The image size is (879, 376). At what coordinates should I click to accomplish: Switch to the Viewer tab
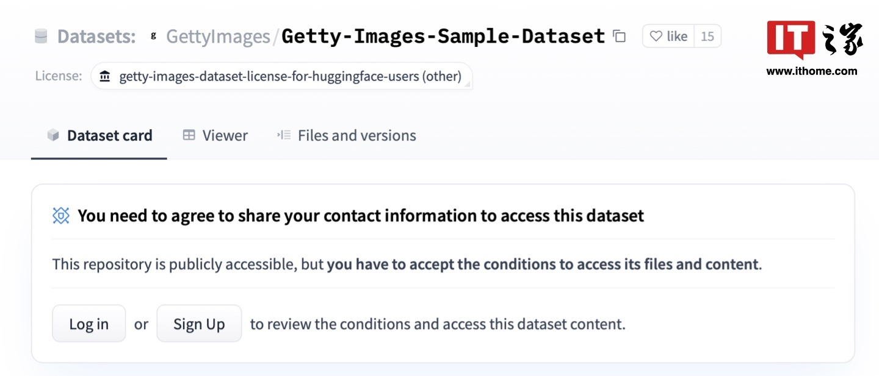(x=215, y=135)
